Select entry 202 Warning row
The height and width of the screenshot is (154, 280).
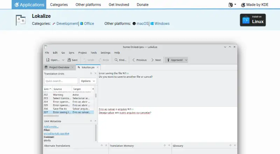click(69, 95)
